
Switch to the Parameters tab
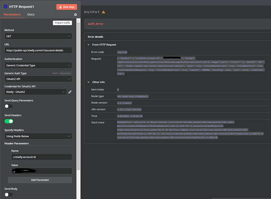[12, 14]
